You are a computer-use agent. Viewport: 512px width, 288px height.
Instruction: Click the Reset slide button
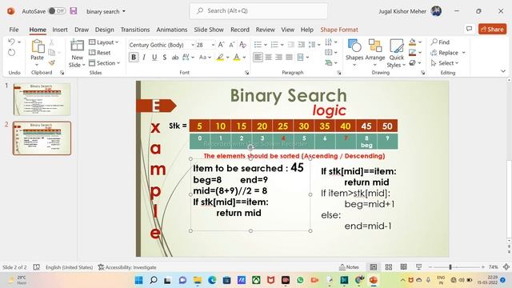point(100,53)
